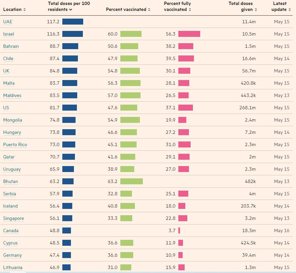This screenshot has width=296, height=273.
Task: Sort table by Location column
Action: [14, 9]
